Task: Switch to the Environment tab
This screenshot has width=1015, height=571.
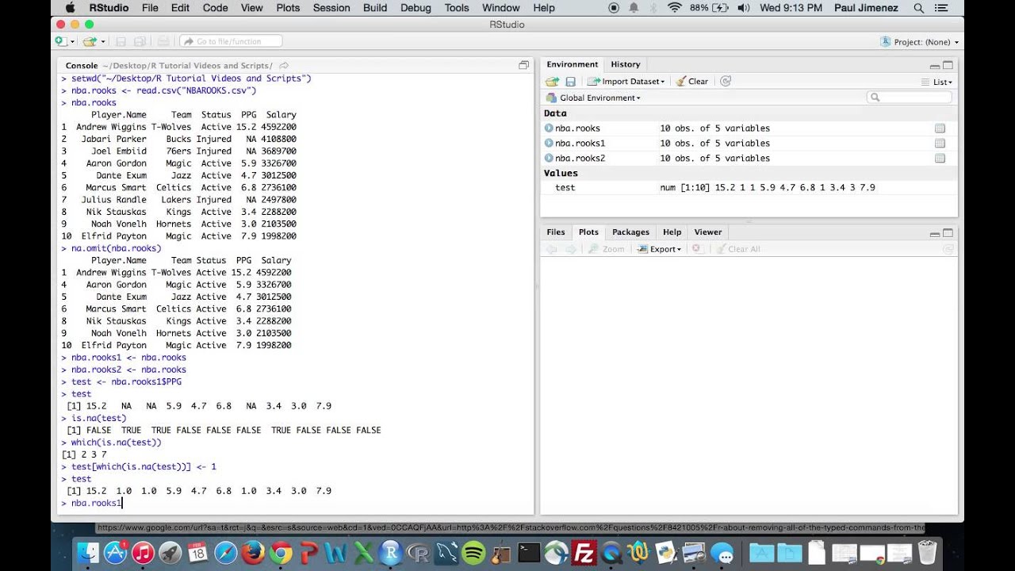Action: (572, 64)
